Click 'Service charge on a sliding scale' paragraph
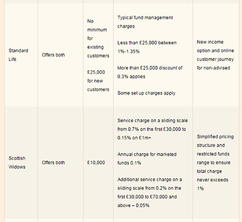This screenshot has height=222, width=242. click(x=153, y=129)
